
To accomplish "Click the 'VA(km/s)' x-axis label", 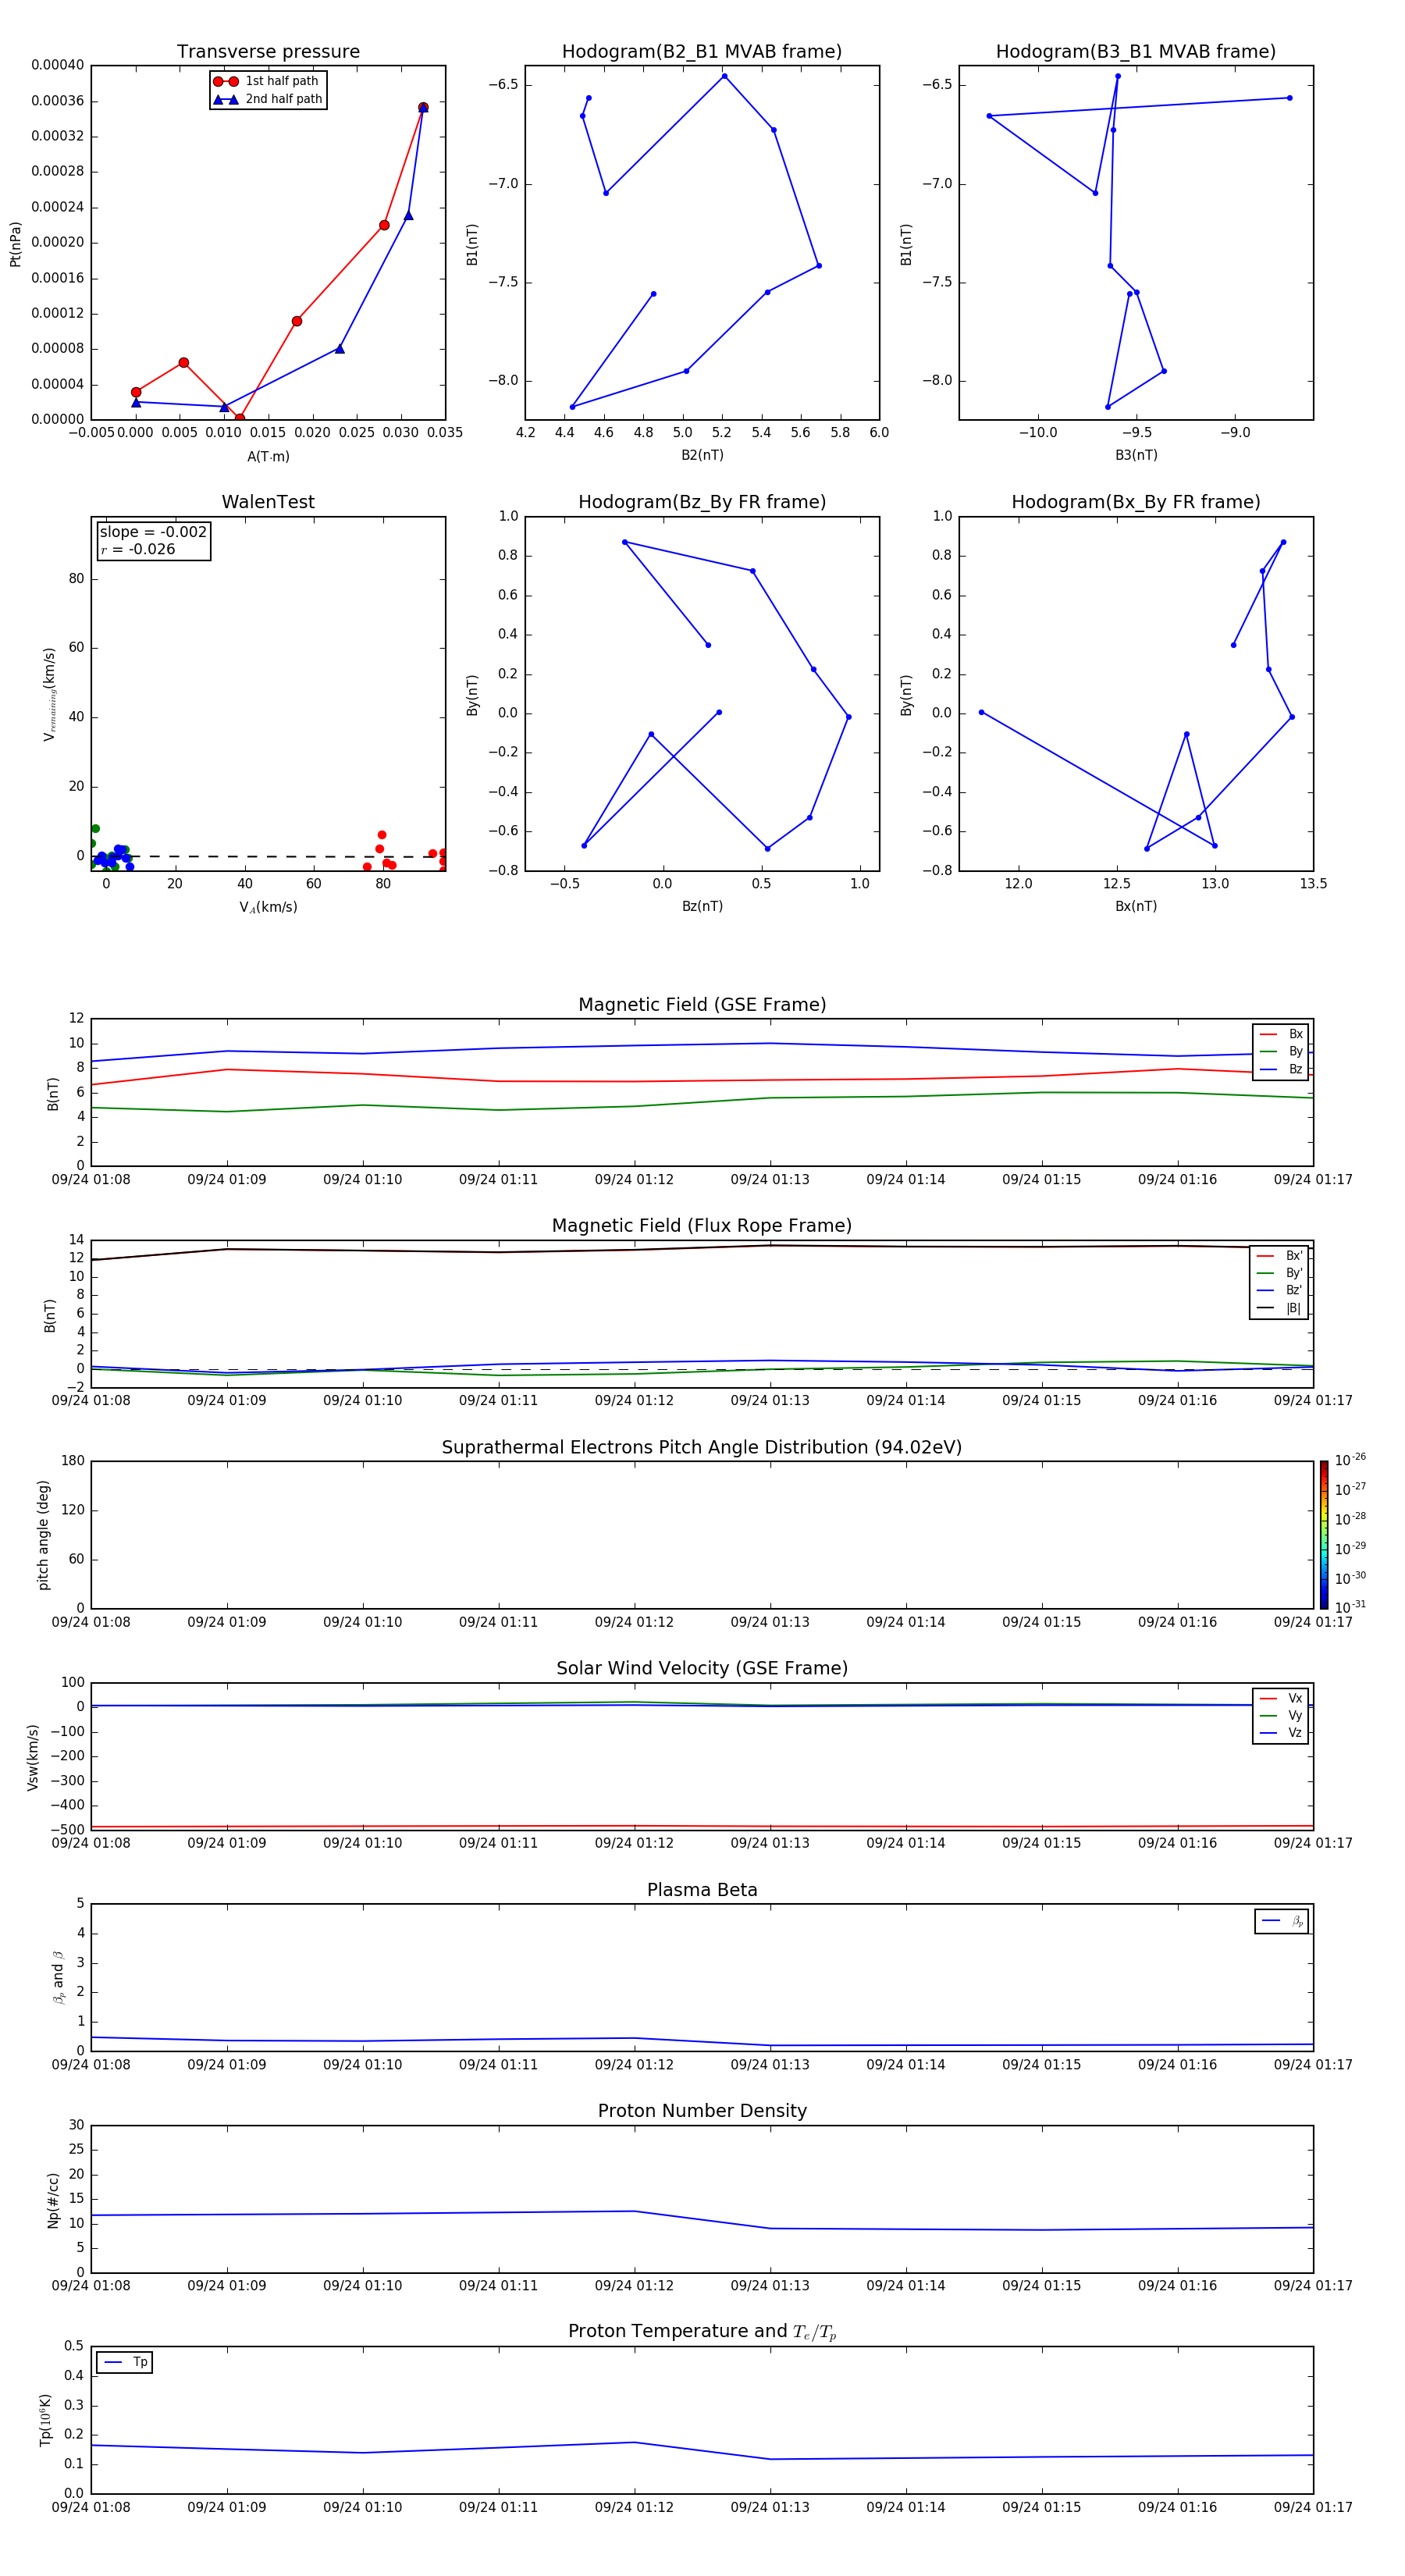I will tap(268, 907).
